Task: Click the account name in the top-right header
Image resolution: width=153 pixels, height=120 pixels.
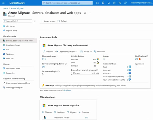Action: pyautogui.click(x=142, y=3)
